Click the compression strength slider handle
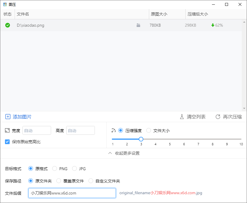 click(141, 139)
